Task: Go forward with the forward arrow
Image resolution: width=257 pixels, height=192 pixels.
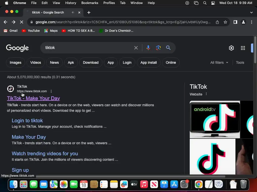Action: tap(14, 22)
